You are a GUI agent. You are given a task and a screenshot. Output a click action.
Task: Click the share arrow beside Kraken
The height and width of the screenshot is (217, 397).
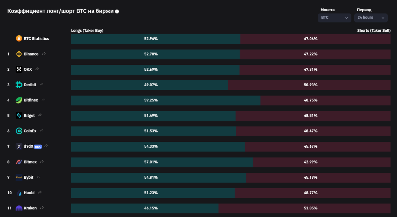coord(42,208)
